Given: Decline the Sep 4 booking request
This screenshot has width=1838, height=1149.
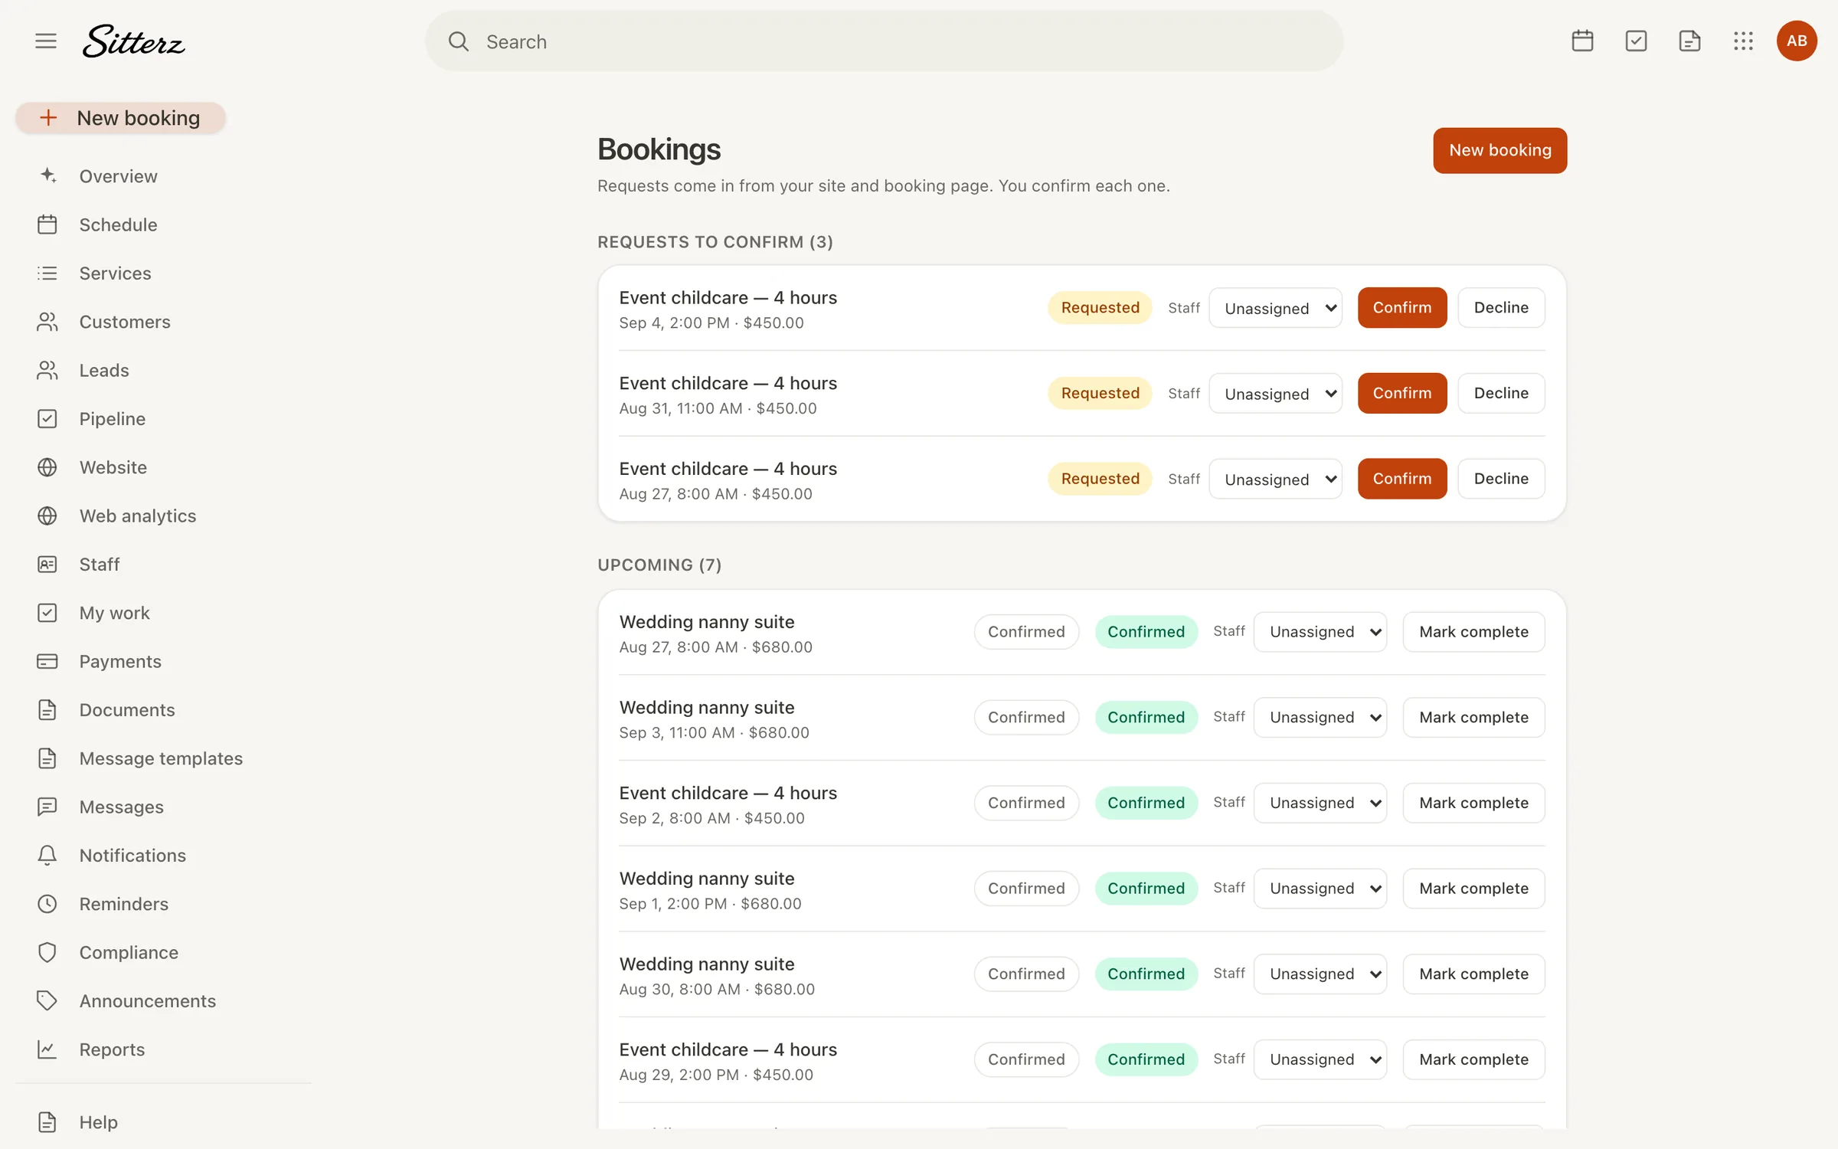Looking at the screenshot, I should coord(1501,308).
